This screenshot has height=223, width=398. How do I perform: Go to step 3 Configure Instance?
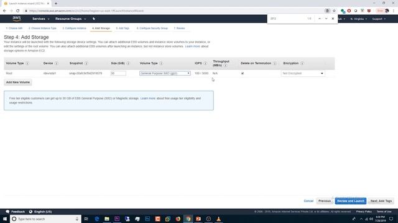[x=74, y=28]
